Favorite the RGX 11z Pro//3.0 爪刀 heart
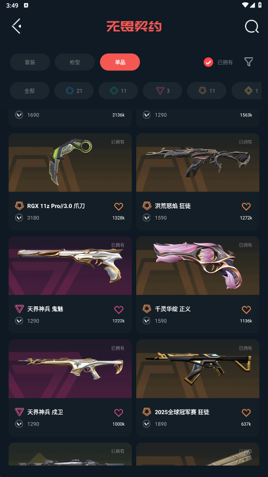268x477 pixels. point(119,207)
